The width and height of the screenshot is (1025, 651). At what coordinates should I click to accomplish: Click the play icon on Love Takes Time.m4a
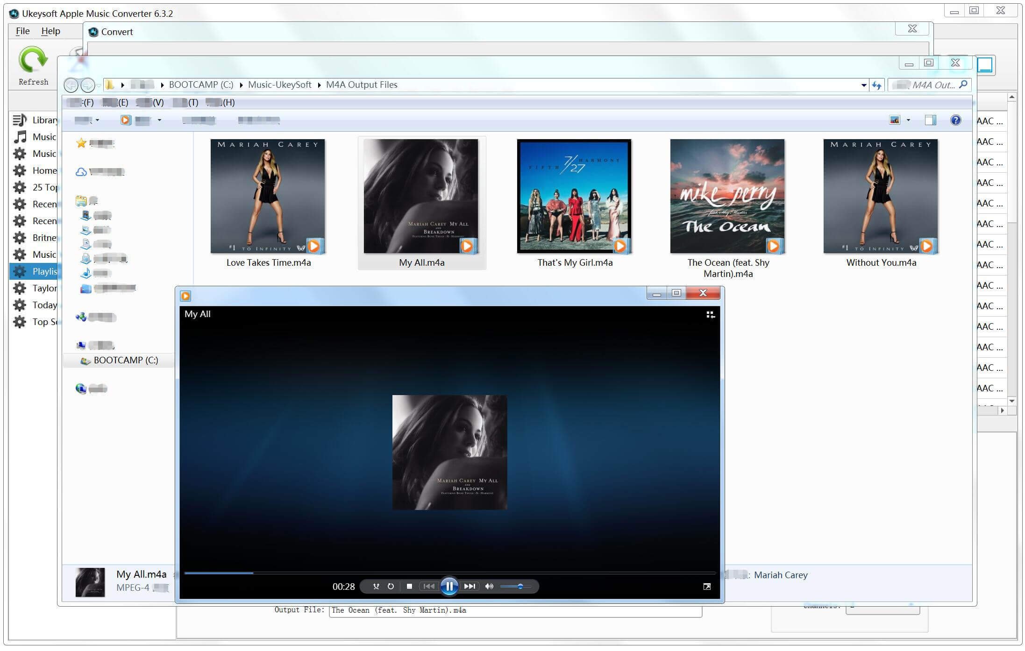pyautogui.click(x=314, y=246)
